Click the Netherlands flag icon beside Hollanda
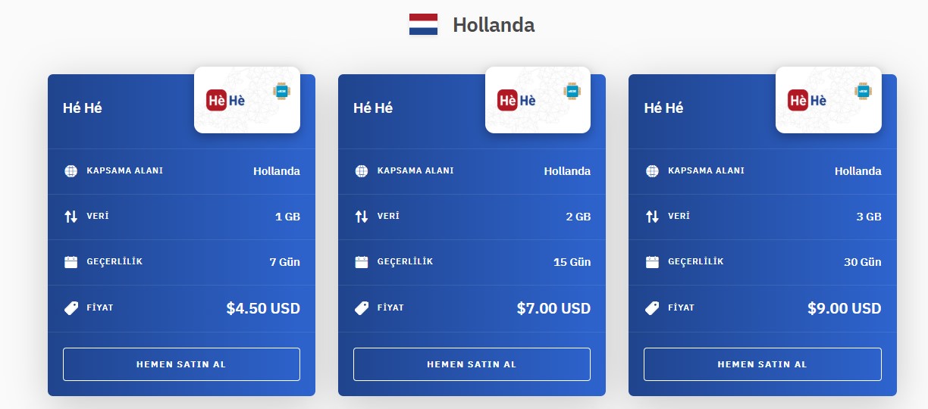 pyautogui.click(x=423, y=25)
